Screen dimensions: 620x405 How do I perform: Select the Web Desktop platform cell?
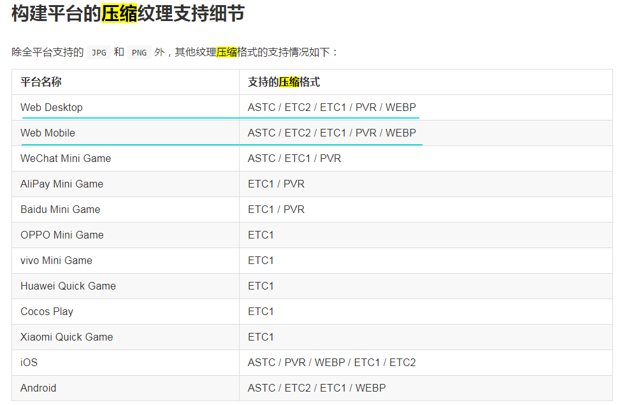coord(52,107)
